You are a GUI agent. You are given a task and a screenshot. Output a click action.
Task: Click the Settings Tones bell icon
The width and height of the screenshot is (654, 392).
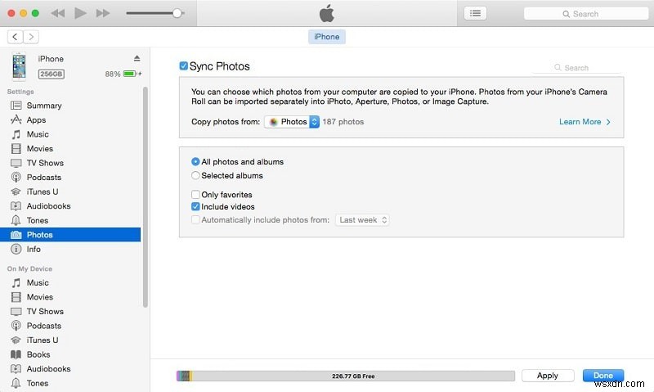click(16, 220)
